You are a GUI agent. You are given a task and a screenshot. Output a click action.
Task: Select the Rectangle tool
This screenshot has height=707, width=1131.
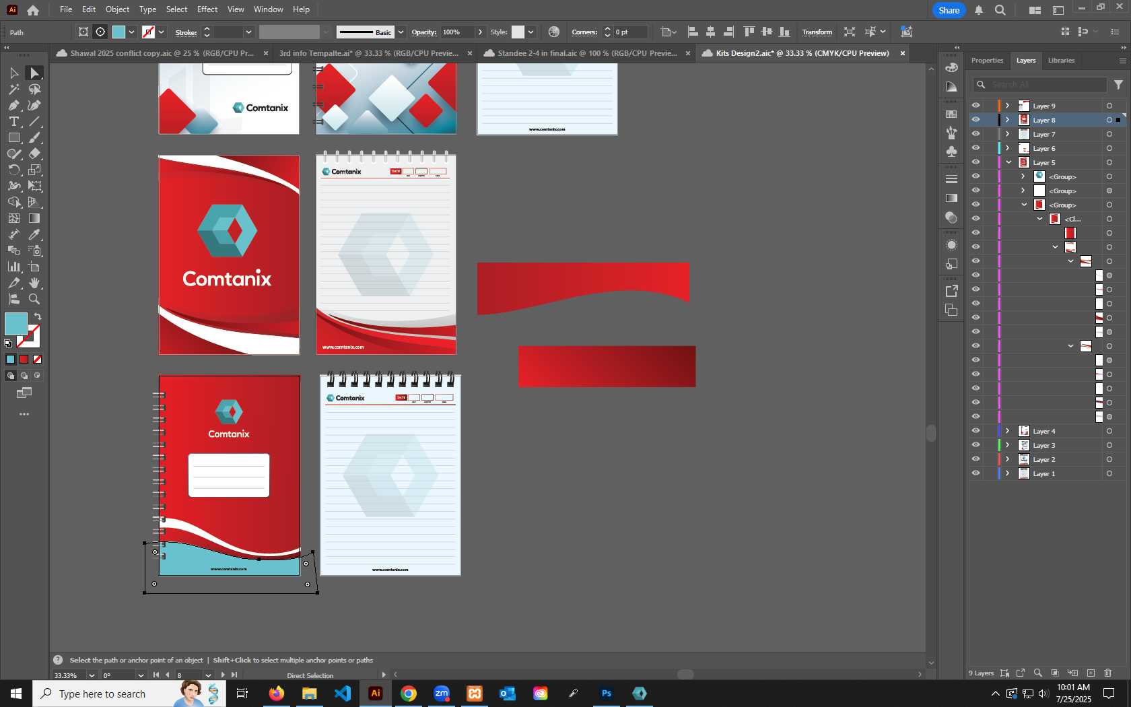13,137
